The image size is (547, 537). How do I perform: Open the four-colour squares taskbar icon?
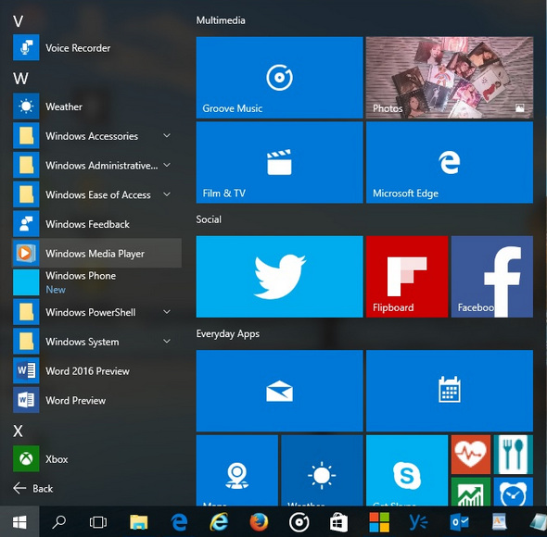pyautogui.click(x=379, y=521)
